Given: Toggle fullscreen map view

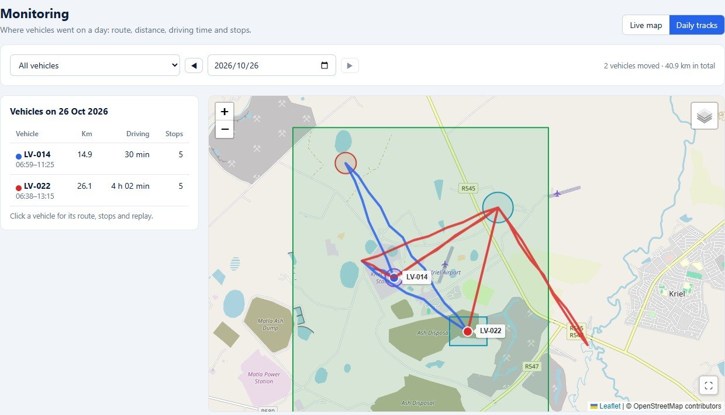Looking at the screenshot, I should pyautogui.click(x=709, y=385).
